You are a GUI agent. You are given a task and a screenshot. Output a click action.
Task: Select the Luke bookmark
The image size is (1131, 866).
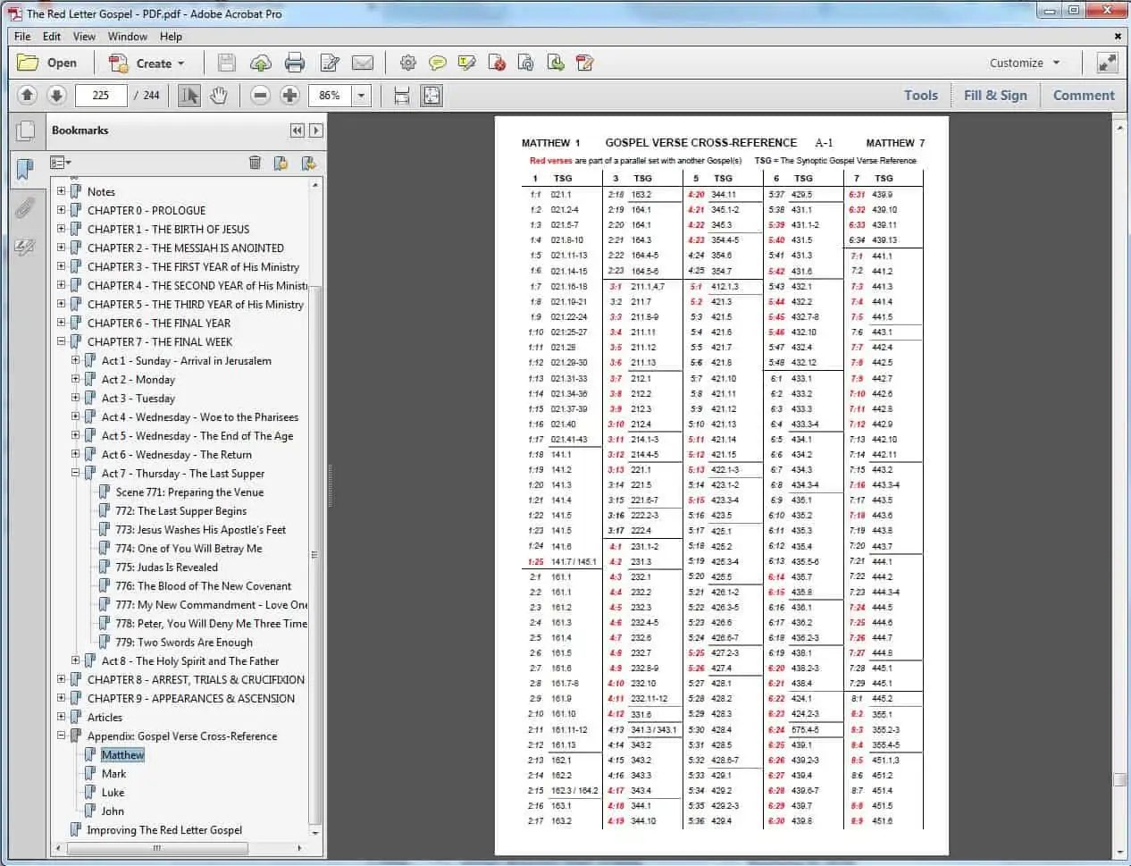coord(113,792)
